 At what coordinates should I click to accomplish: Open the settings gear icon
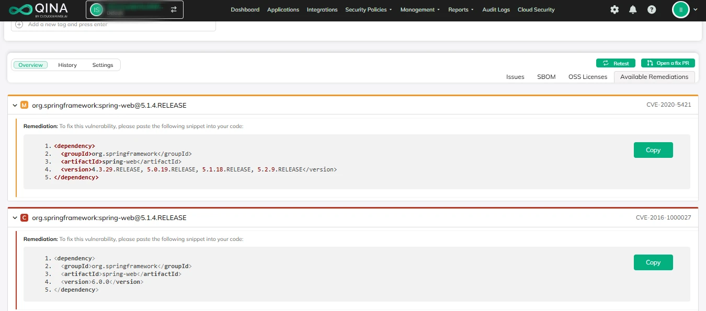614,9
